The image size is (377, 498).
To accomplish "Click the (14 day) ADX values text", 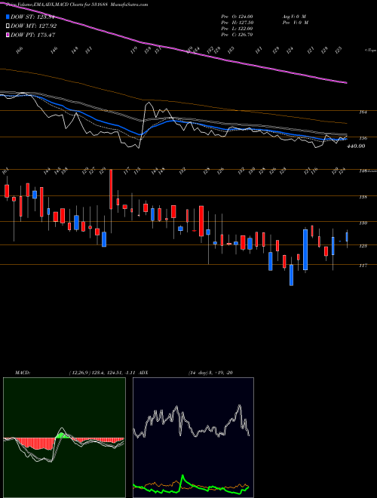I will [210, 373].
